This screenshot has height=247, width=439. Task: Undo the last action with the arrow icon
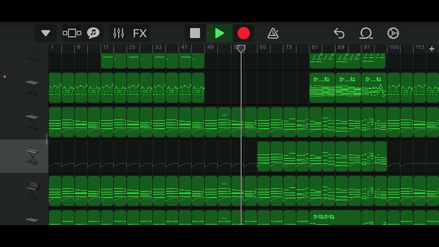[x=339, y=33]
